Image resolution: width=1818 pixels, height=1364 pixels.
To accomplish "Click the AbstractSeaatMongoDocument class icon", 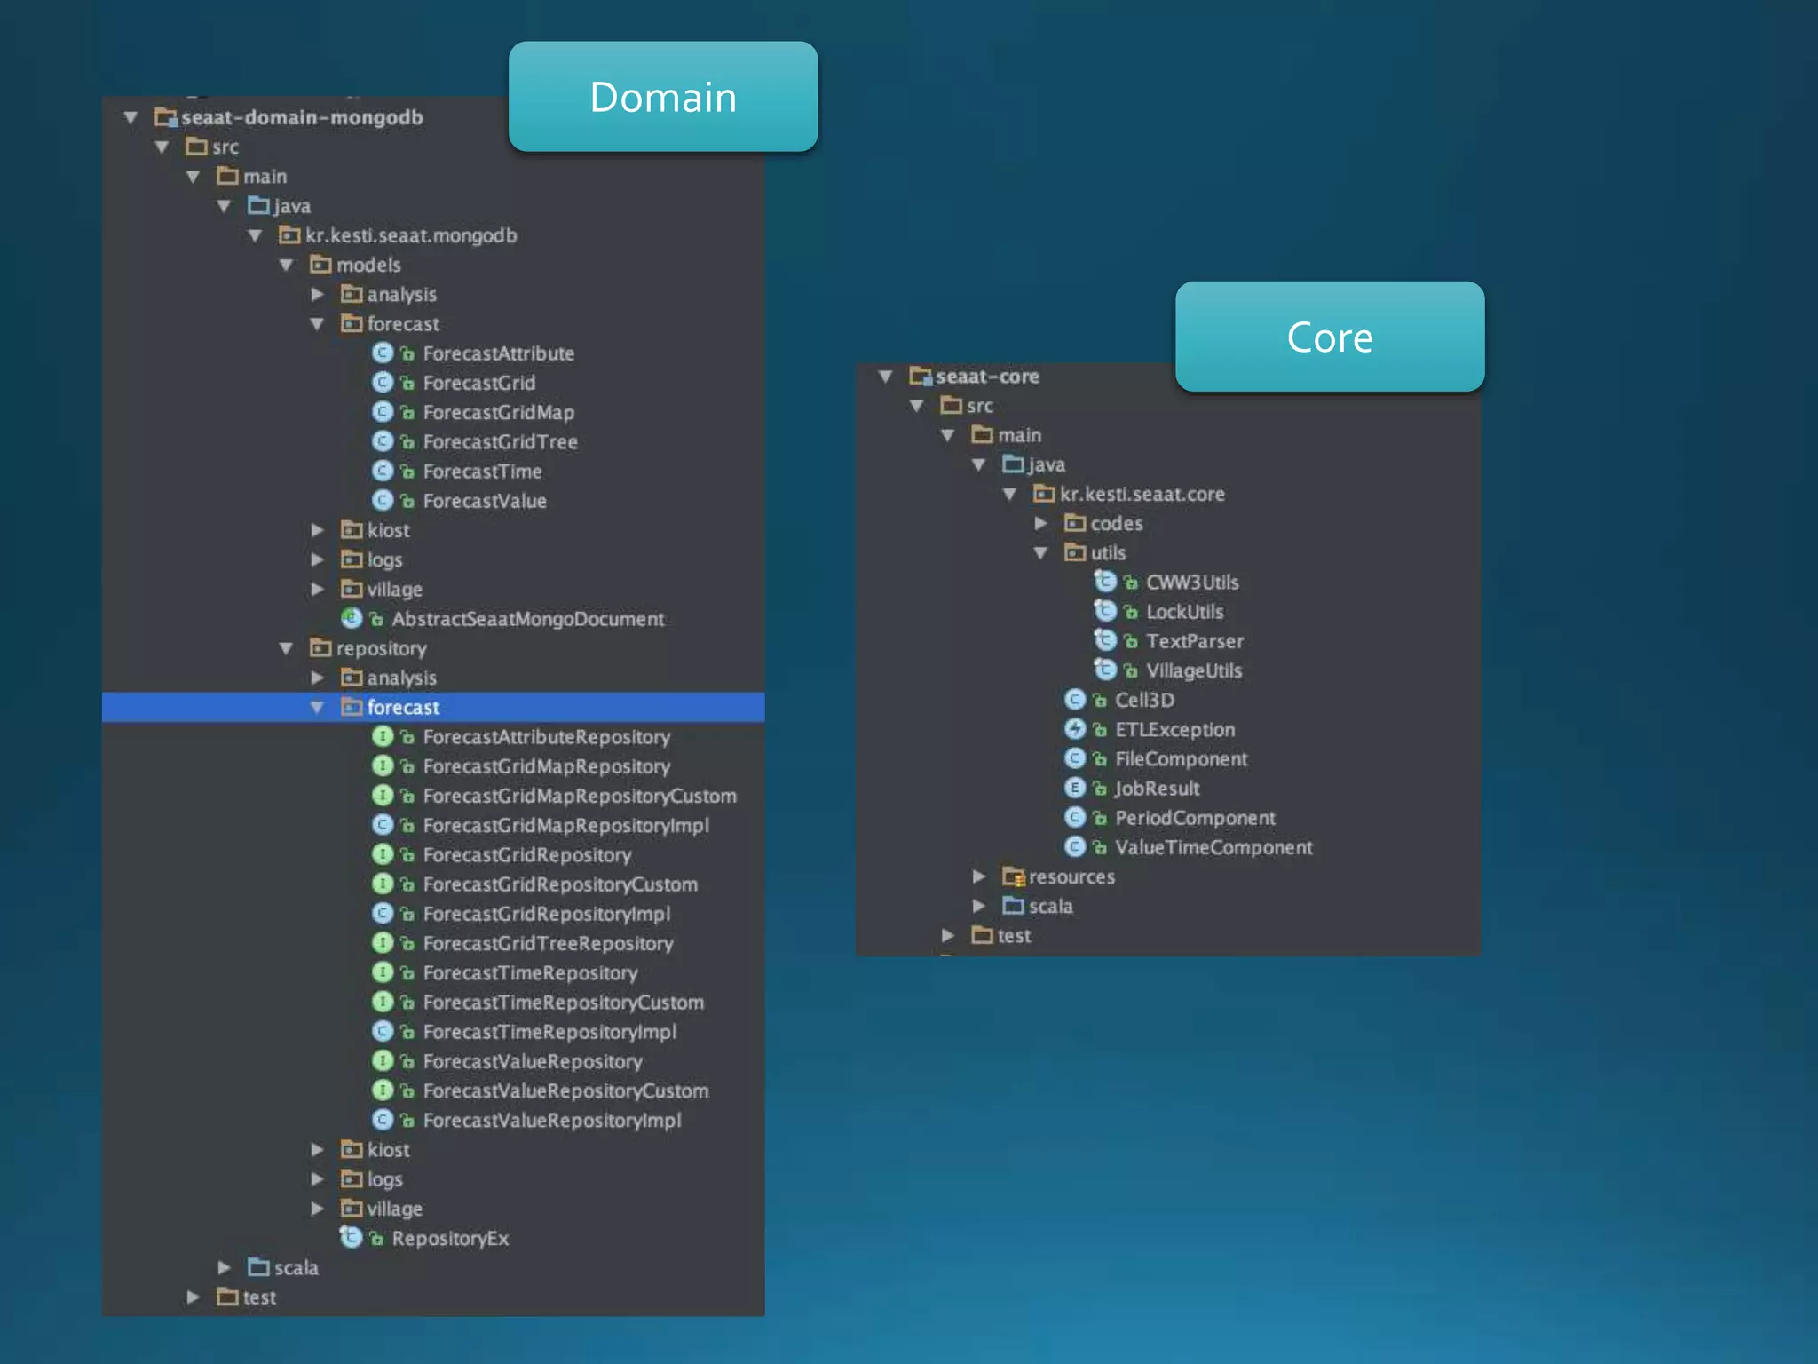I will click(352, 618).
